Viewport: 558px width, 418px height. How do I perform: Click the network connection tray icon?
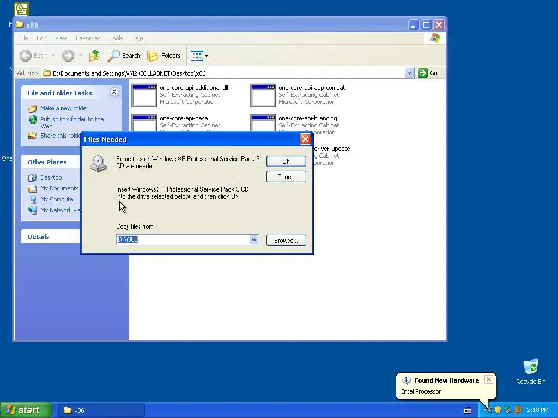coord(507,410)
